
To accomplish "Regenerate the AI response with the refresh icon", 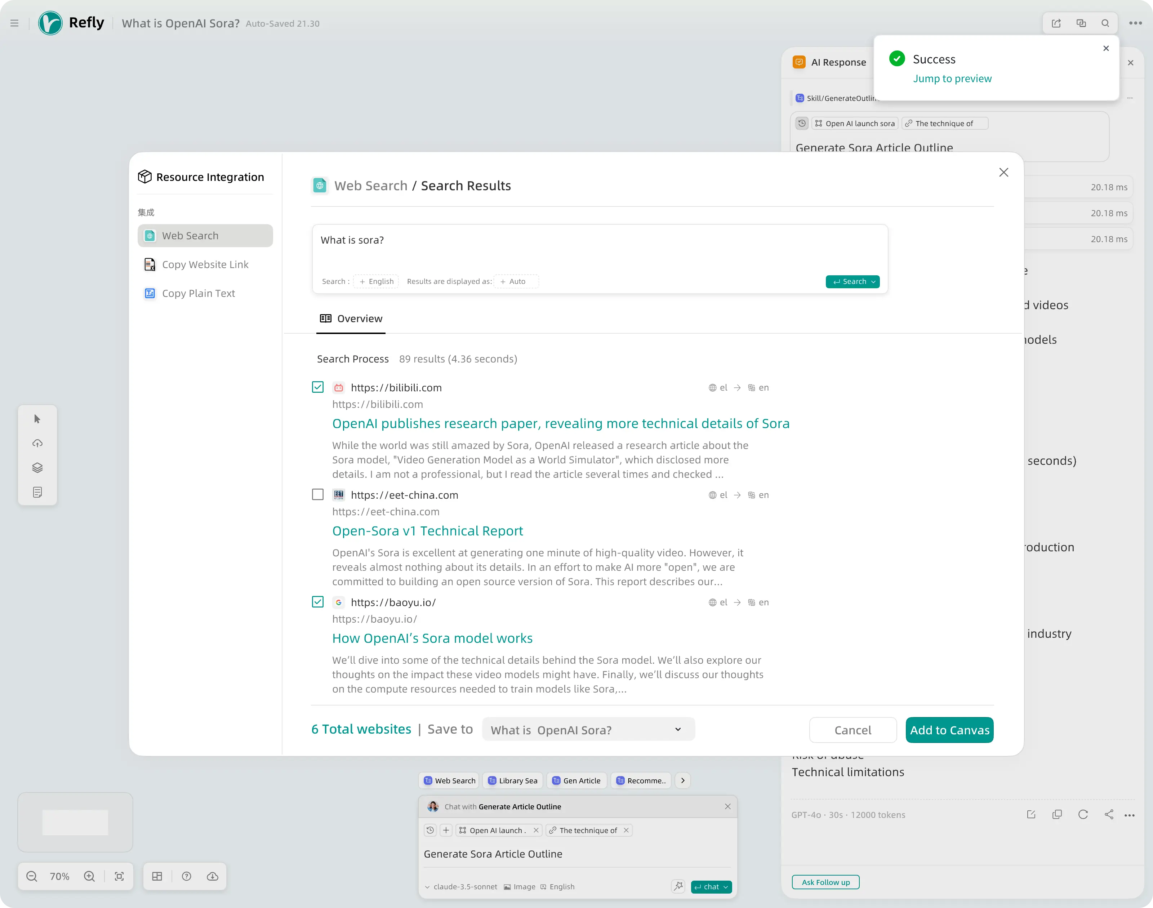I will [1083, 814].
